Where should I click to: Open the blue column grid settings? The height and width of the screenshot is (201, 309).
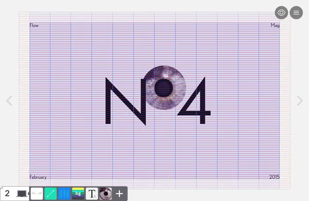tap(64, 194)
